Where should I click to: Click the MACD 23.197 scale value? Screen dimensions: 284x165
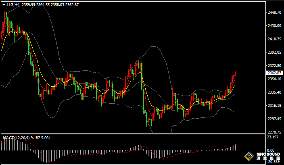pos(273,138)
